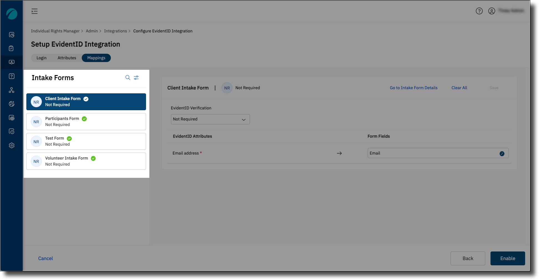Open the cookie consent icon in sidebar
Viewport: 539px width, 280px height.
pyautogui.click(x=11, y=104)
